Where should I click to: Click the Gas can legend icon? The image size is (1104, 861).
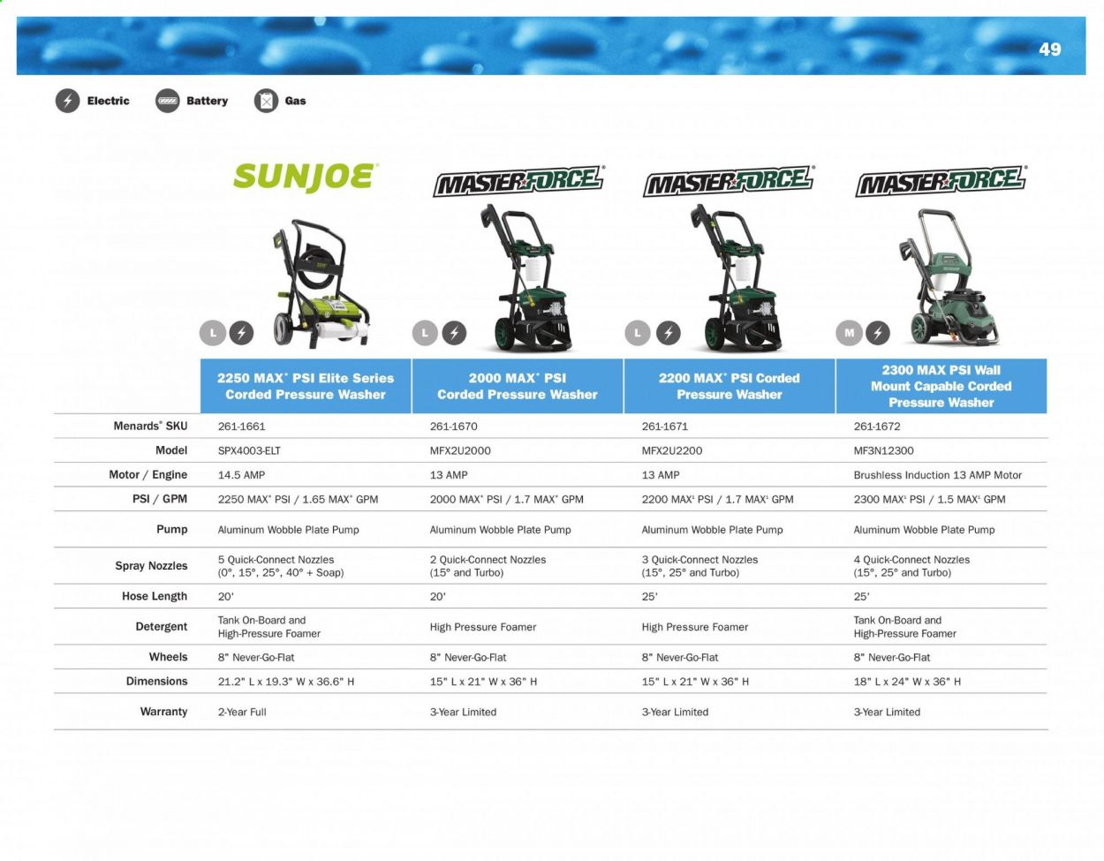(x=266, y=101)
